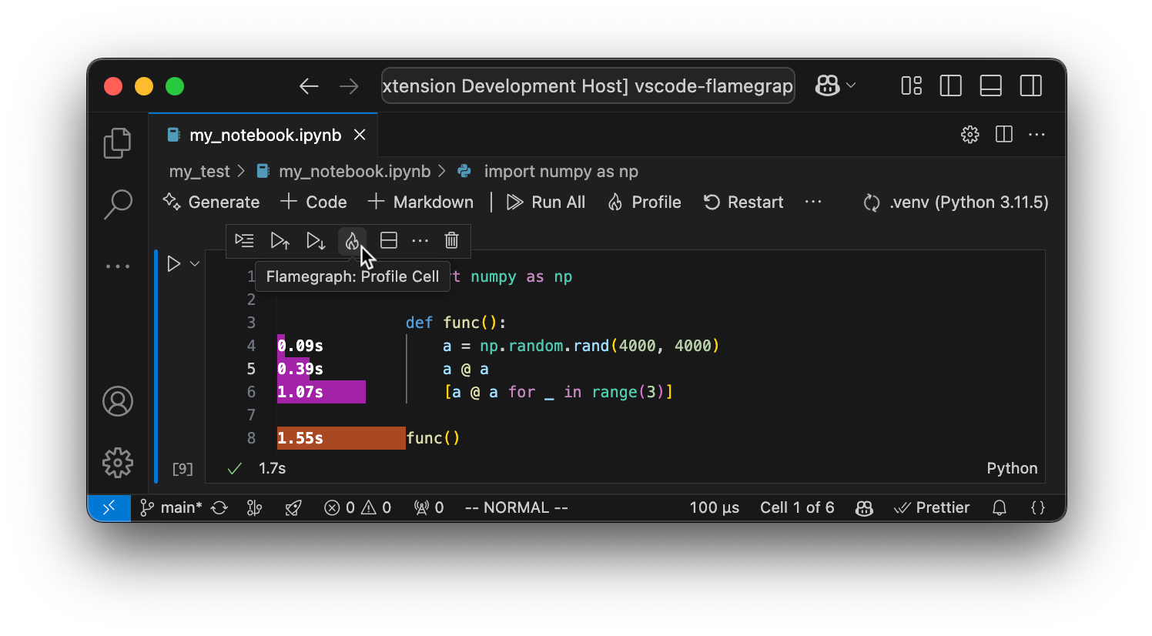
Task: Execute cell and cells below
Action: pyautogui.click(x=316, y=240)
